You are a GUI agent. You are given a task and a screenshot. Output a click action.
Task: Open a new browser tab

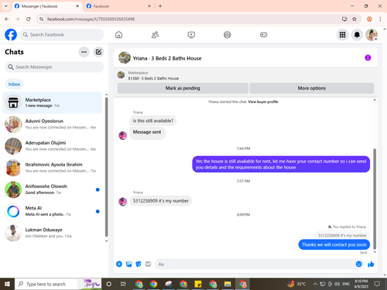coord(160,6)
